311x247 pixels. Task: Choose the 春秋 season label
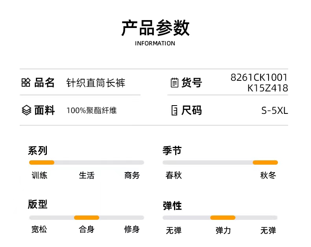[x=174, y=175]
